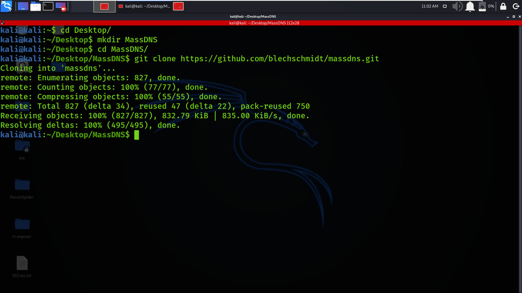Lock the screen with the padlock icon
Image resolution: width=522 pixels, height=293 pixels.
pyautogui.click(x=504, y=7)
